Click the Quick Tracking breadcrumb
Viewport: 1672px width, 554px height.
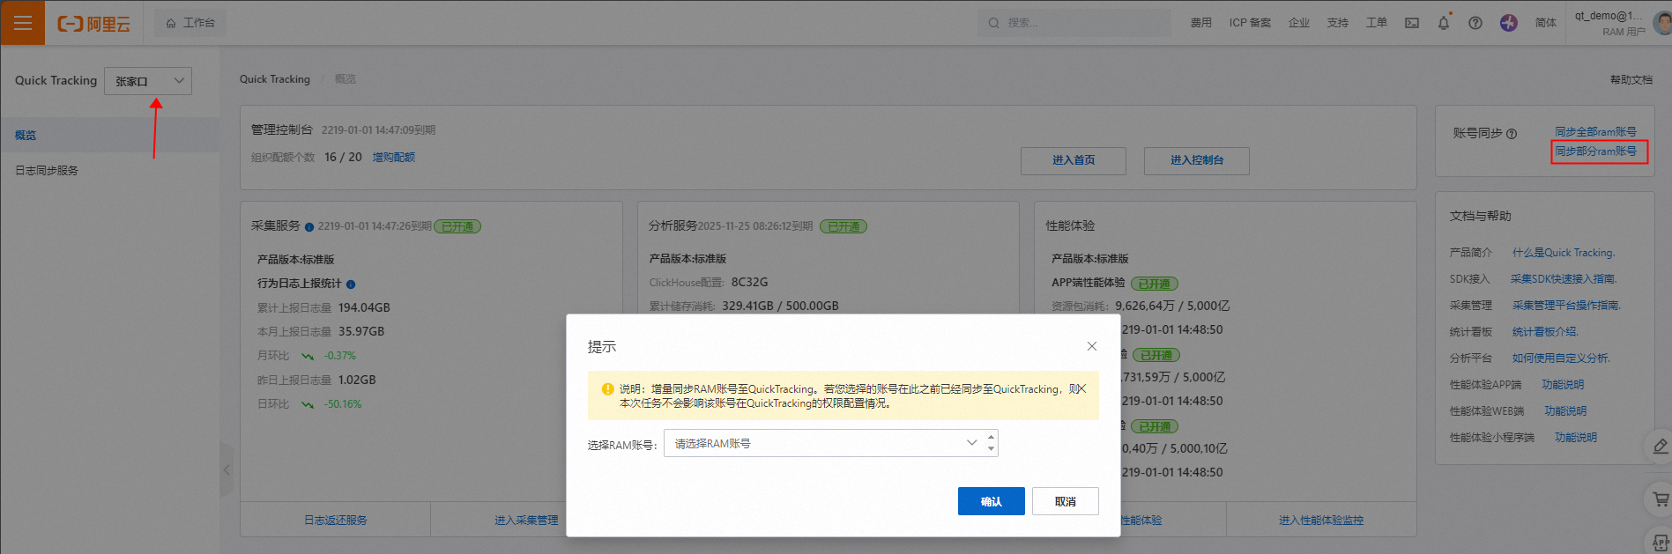275,79
